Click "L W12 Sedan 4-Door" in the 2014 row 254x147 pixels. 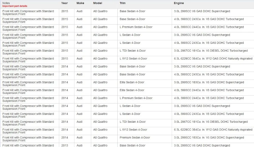(x=134, y=130)
